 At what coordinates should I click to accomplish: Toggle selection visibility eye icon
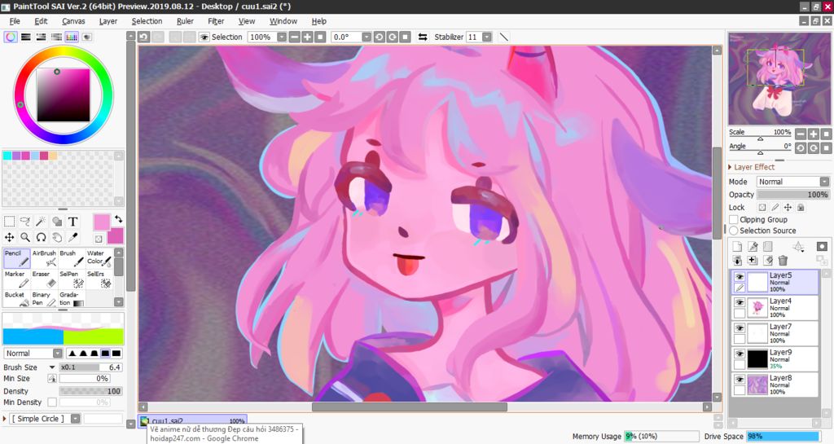click(204, 37)
